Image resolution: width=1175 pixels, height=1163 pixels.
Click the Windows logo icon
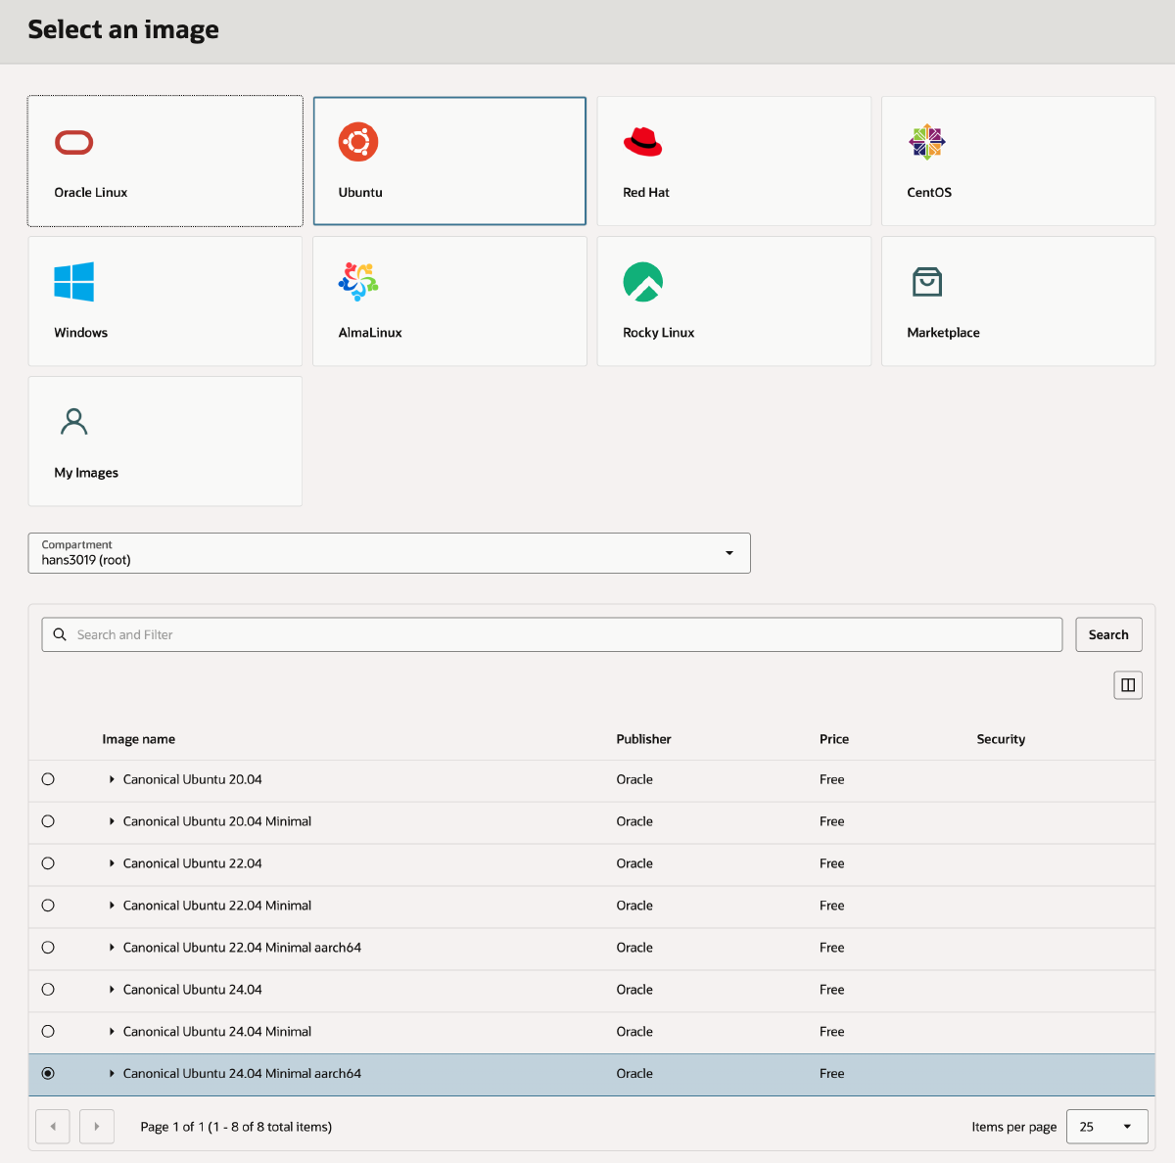[x=74, y=282]
